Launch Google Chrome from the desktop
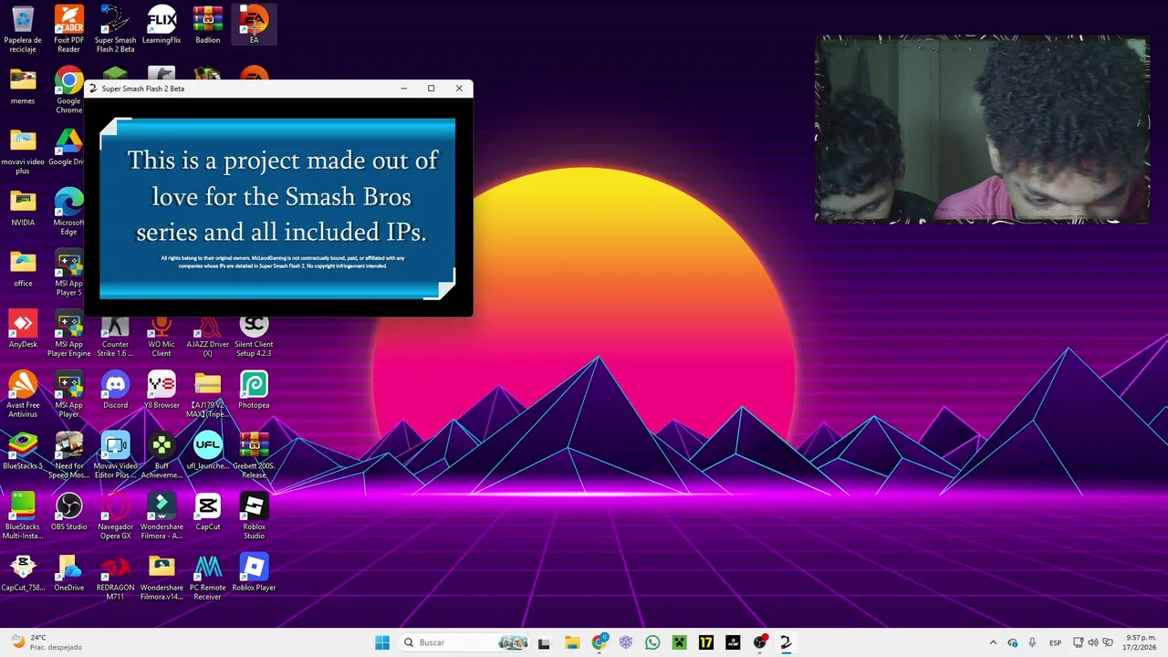 [68, 91]
